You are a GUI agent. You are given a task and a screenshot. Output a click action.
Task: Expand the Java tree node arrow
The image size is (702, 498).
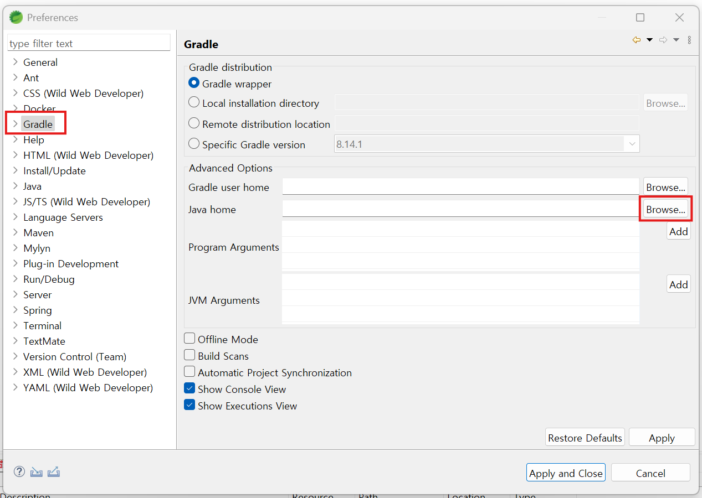coord(16,186)
